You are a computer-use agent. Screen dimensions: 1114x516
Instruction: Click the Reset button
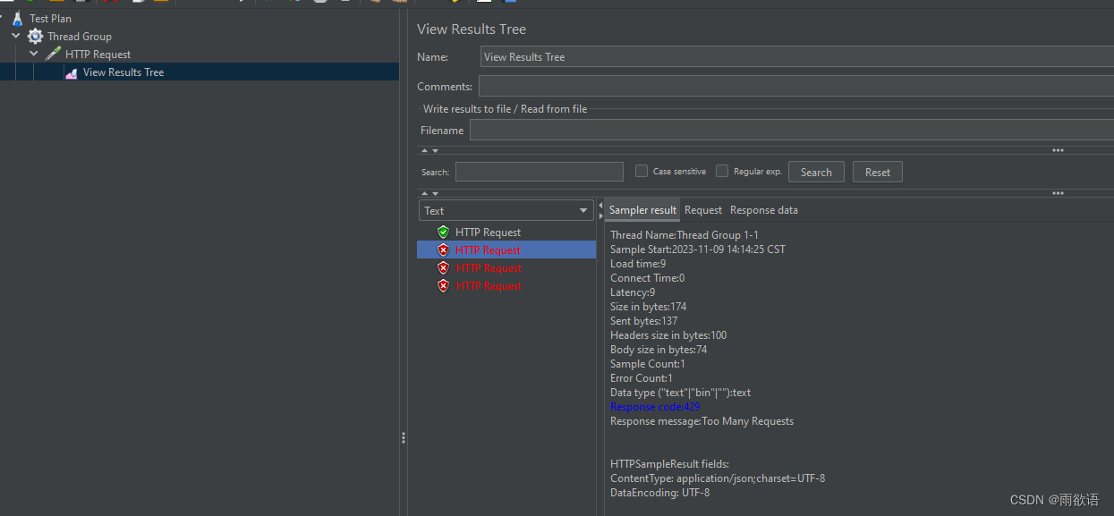point(878,172)
